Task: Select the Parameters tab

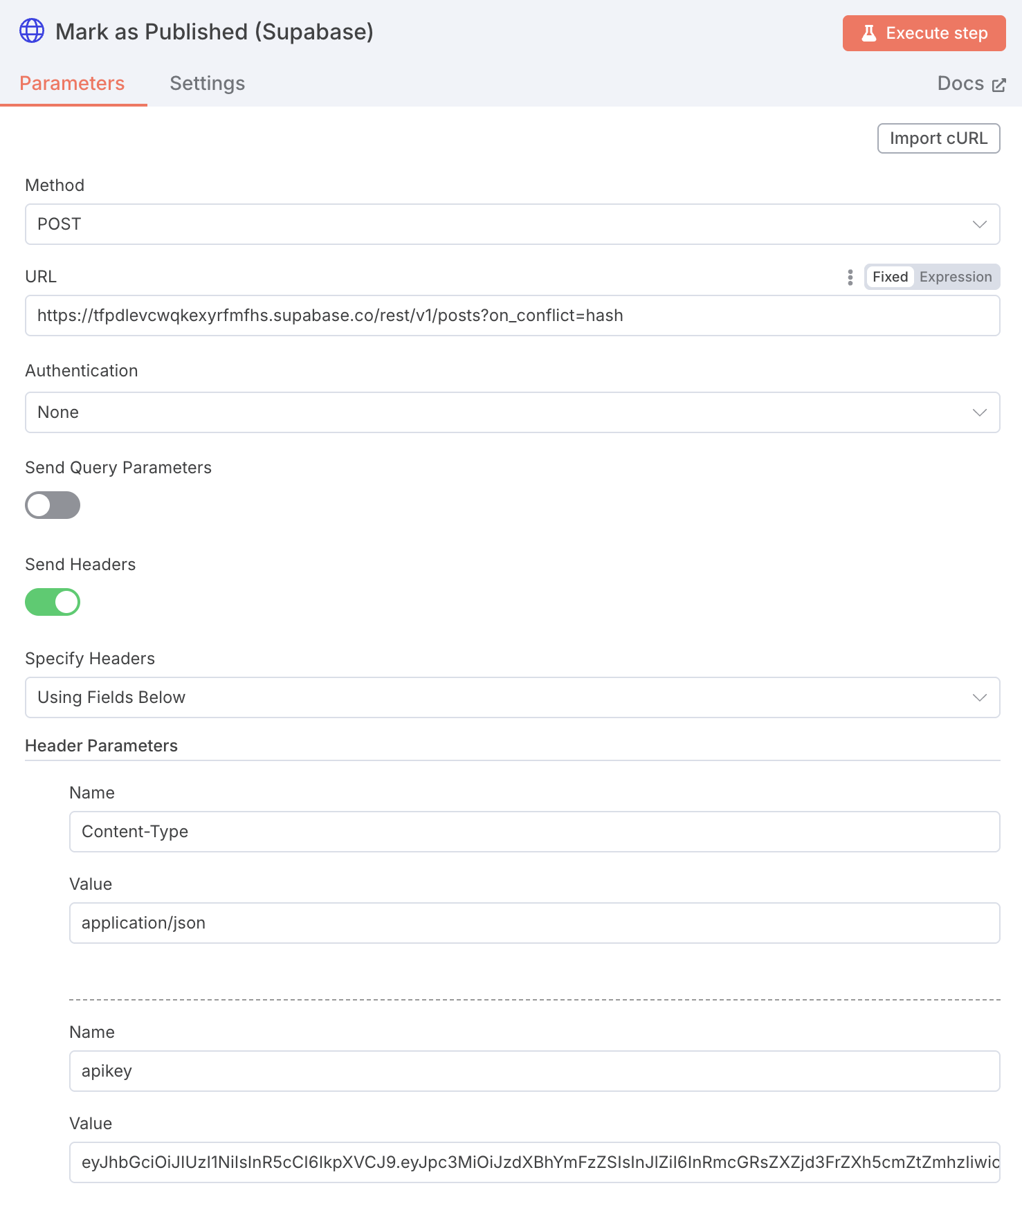Action: [x=72, y=84]
